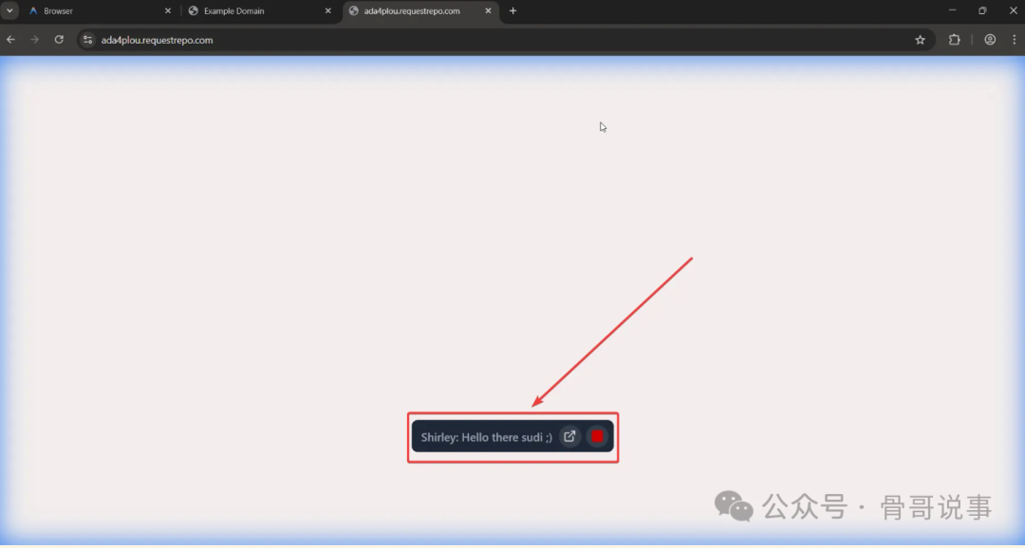This screenshot has height=548, width=1025.
Task: Open the external link icon in the notification bar
Action: pos(569,436)
